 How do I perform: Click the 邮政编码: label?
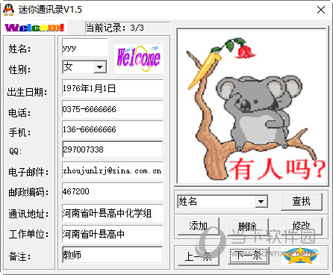click(x=28, y=192)
